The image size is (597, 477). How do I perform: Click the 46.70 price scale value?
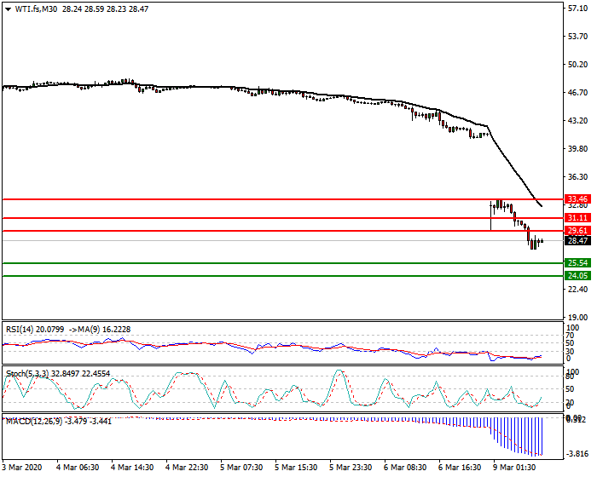click(577, 93)
